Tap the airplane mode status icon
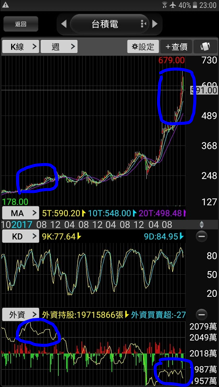 click(x=173, y=5)
